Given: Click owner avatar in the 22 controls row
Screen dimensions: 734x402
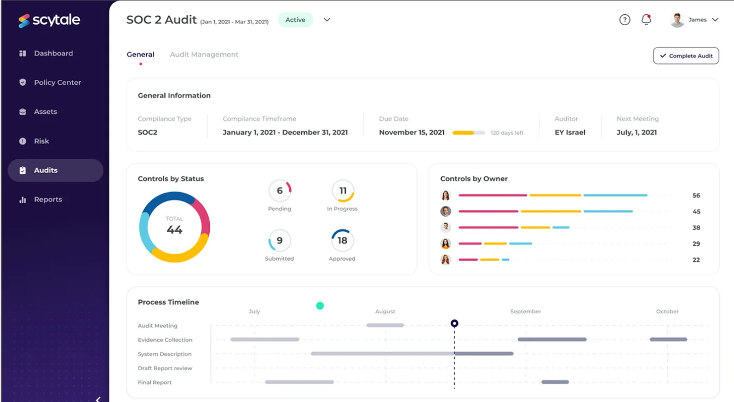Looking at the screenshot, I should pyautogui.click(x=446, y=260).
